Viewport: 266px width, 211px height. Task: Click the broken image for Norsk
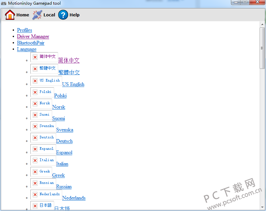click(41, 104)
